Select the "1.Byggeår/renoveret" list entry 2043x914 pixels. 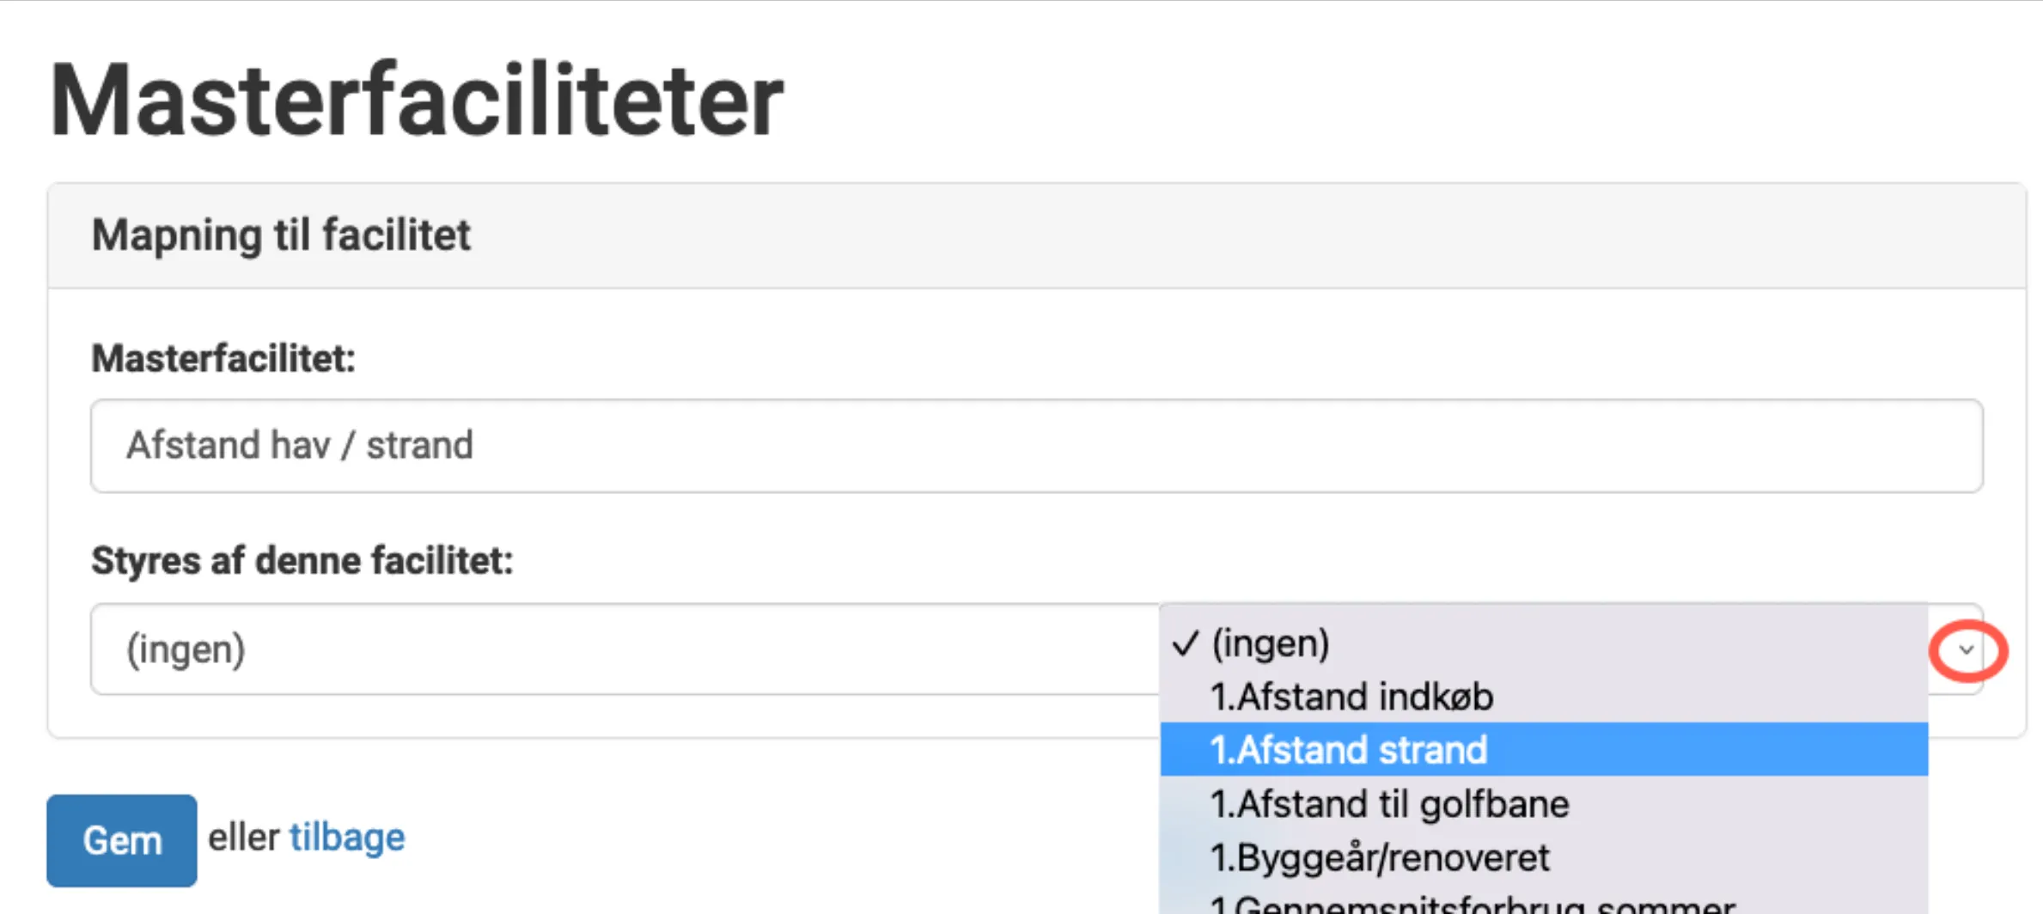point(1379,857)
